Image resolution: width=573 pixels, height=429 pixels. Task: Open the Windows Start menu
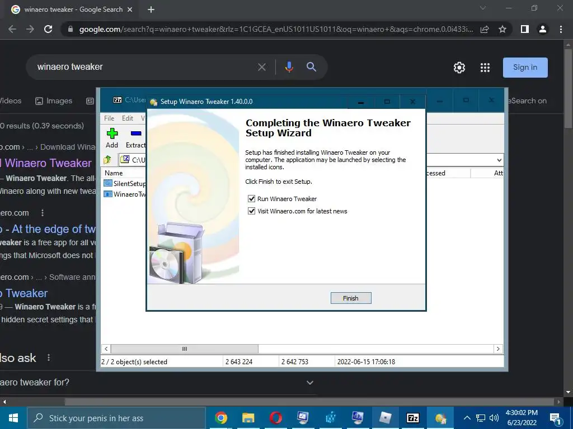tap(13, 418)
